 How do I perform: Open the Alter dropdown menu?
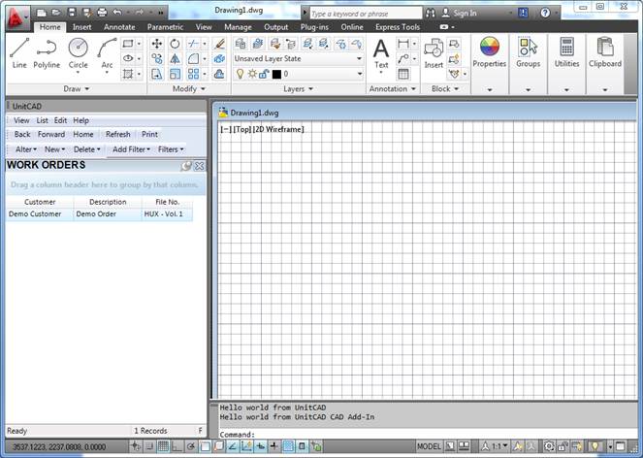tap(25, 149)
